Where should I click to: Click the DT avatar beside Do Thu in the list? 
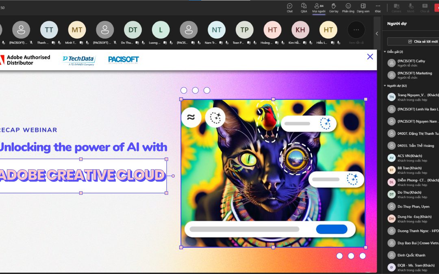pyautogui.click(x=391, y=194)
